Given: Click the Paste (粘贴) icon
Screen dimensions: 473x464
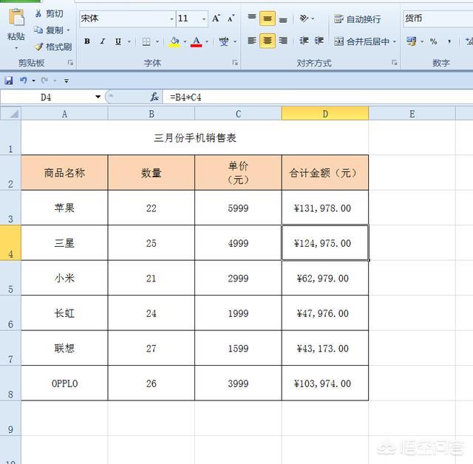Looking at the screenshot, I should (x=16, y=18).
